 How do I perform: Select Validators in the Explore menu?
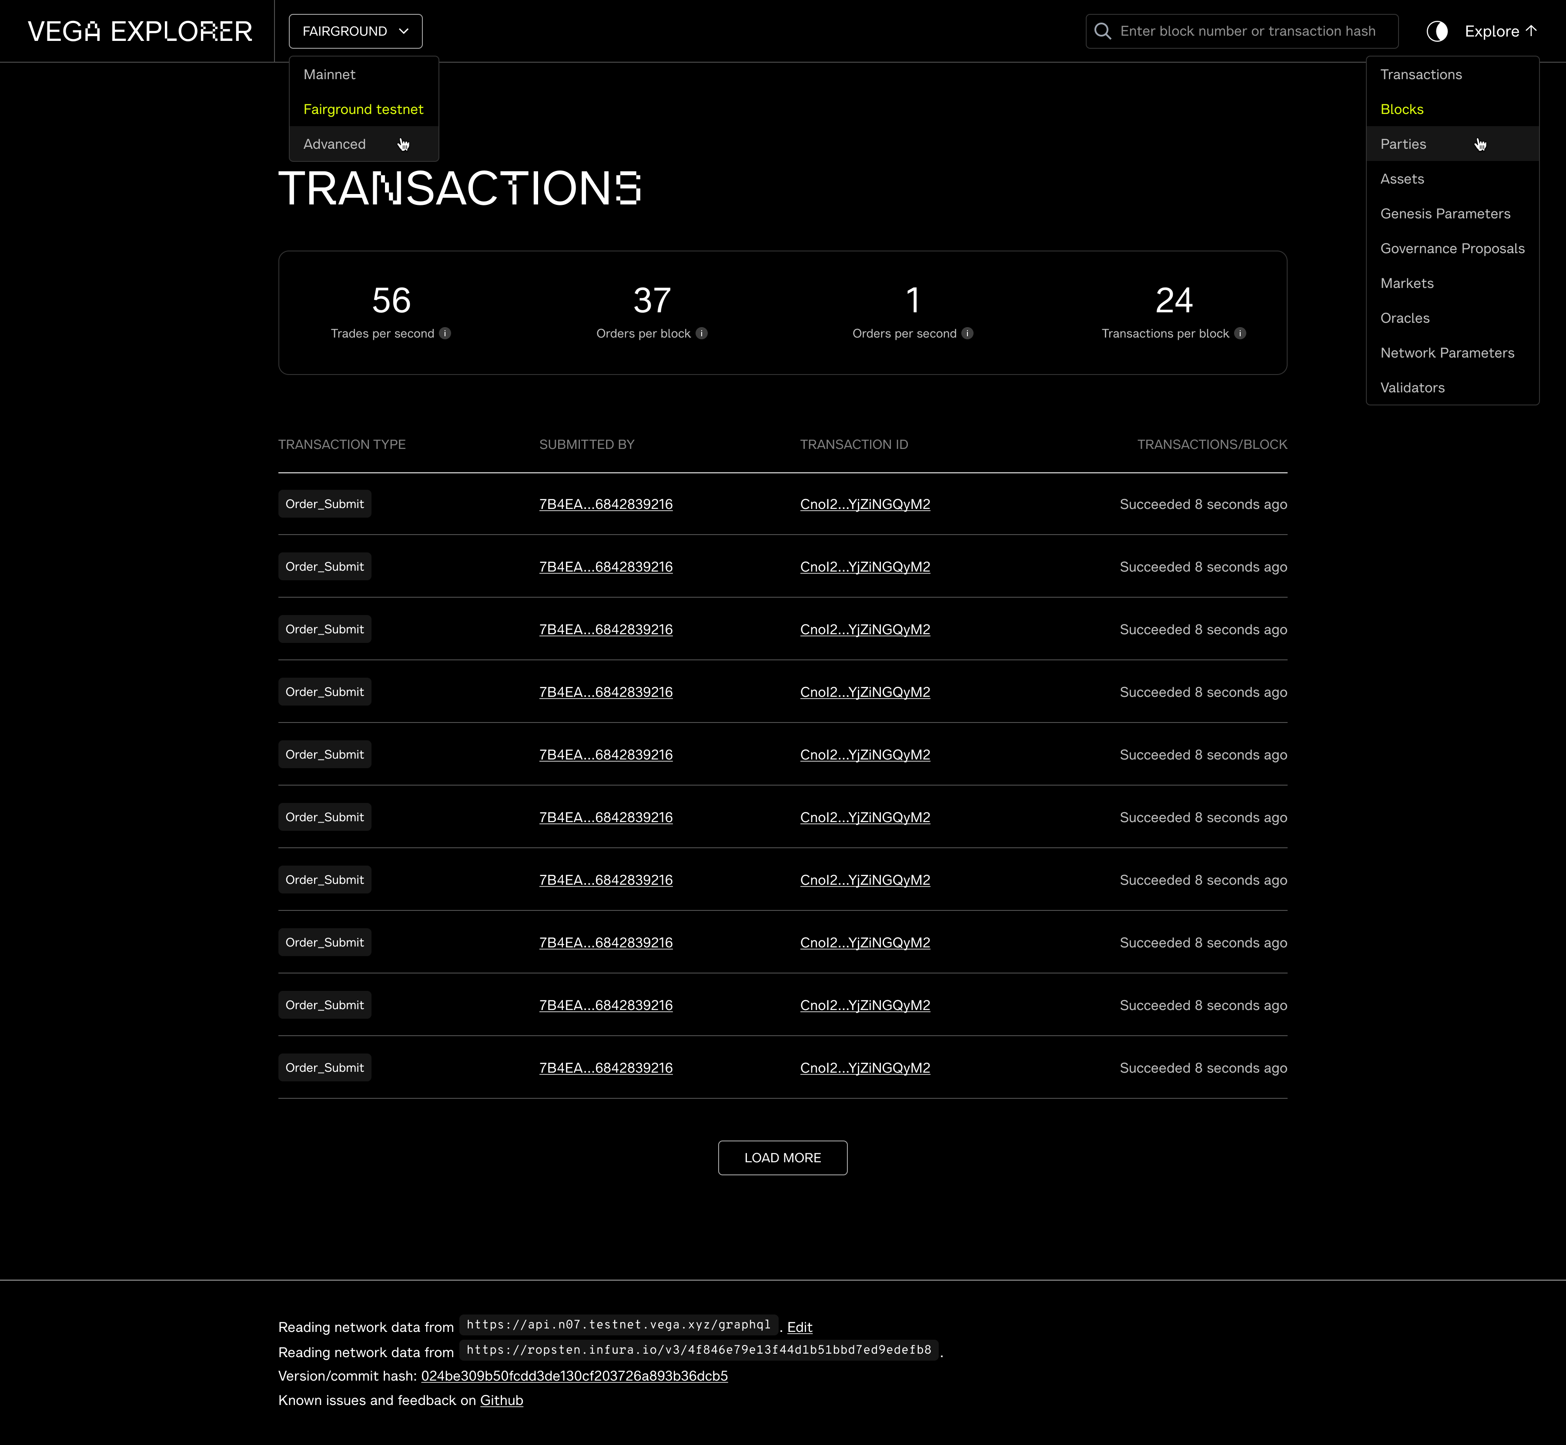tap(1412, 387)
